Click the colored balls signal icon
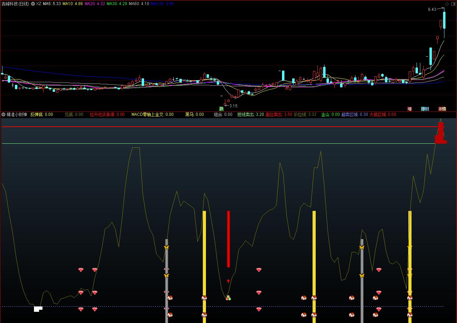This screenshot has height=323, width=457. [x=228, y=298]
